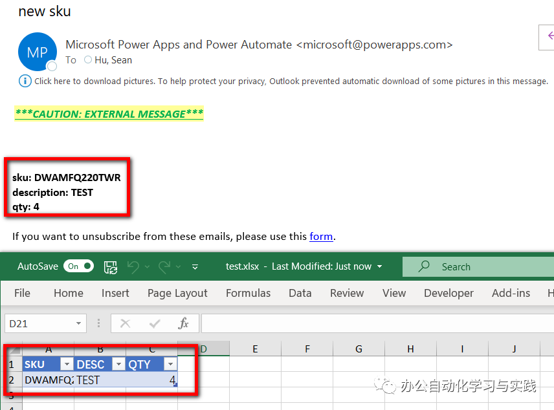Click the formula bar input area

[x=378, y=323]
